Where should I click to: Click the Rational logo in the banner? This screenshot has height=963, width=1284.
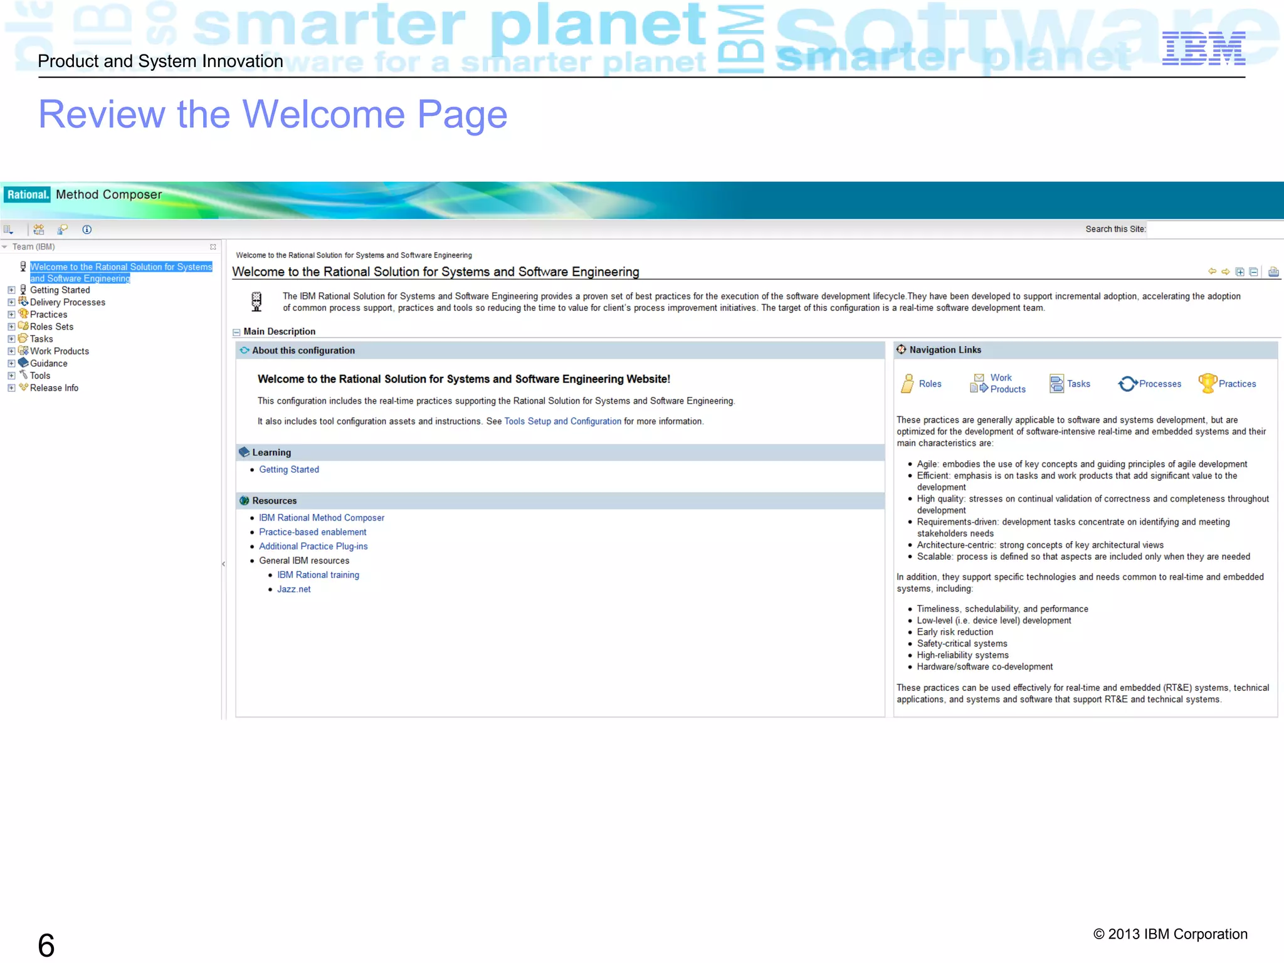pyautogui.click(x=27, y=194)
